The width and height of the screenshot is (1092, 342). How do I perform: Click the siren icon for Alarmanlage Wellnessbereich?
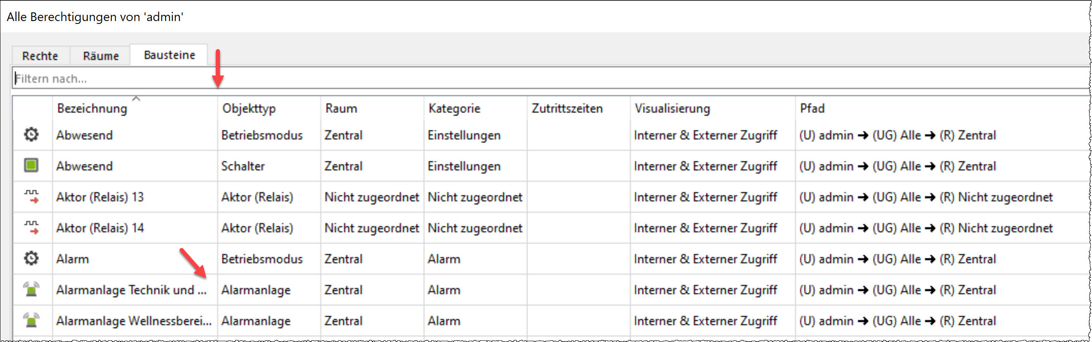click(x=31, y=321)
